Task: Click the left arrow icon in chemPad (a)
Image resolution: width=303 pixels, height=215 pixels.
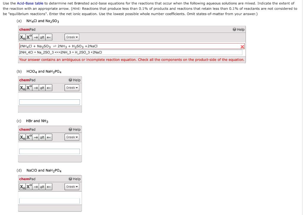Action: [x=48, y=37]
